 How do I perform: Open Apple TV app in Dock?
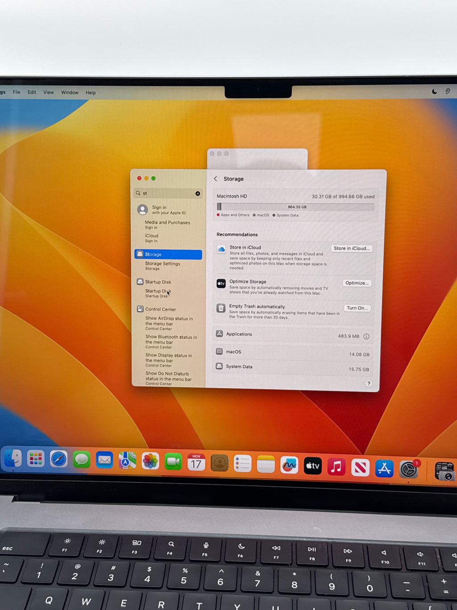[x=313, y=466]
